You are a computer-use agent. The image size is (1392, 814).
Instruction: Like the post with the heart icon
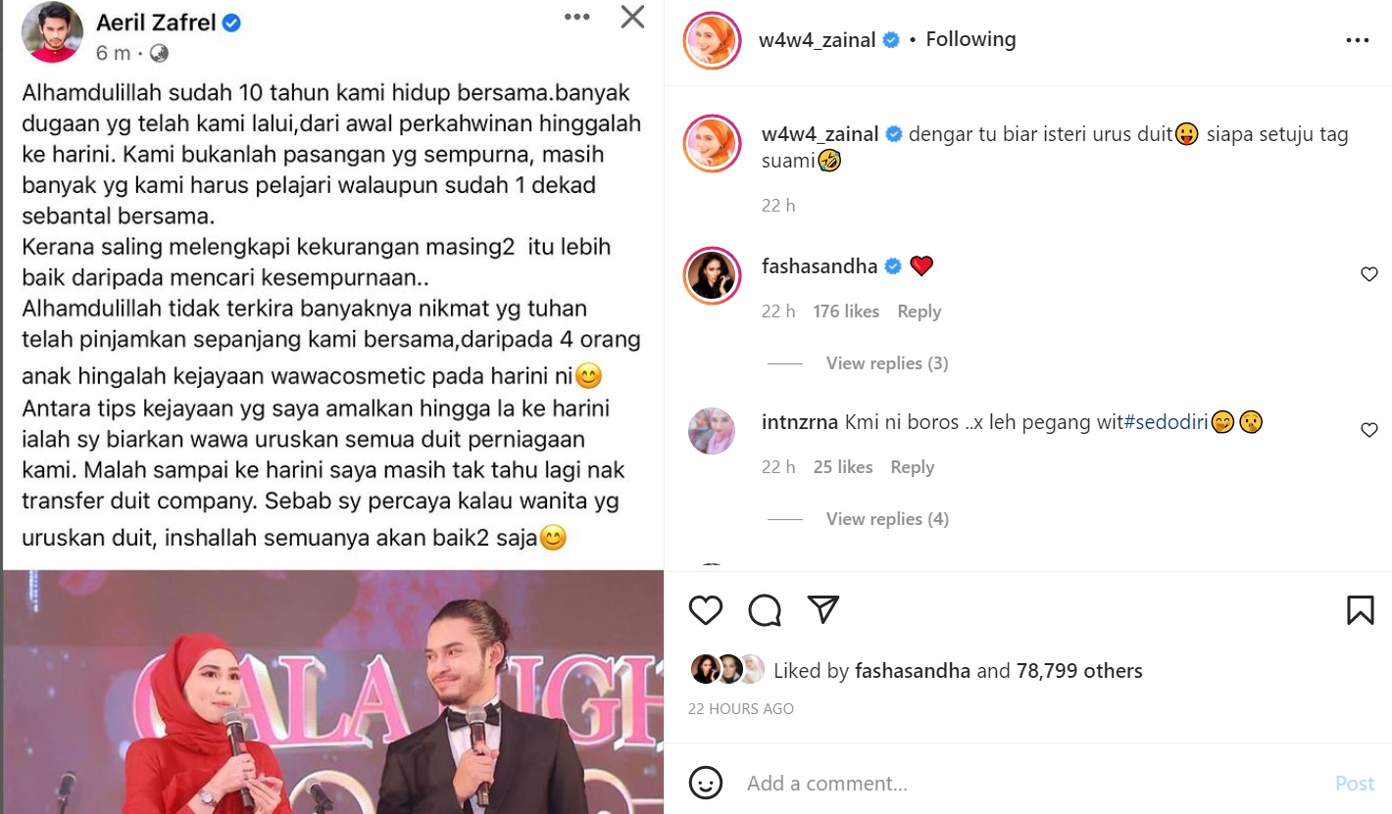coord(706,610)
